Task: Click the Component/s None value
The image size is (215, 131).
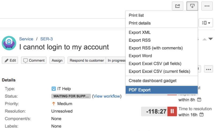Action: coord(56,119)
